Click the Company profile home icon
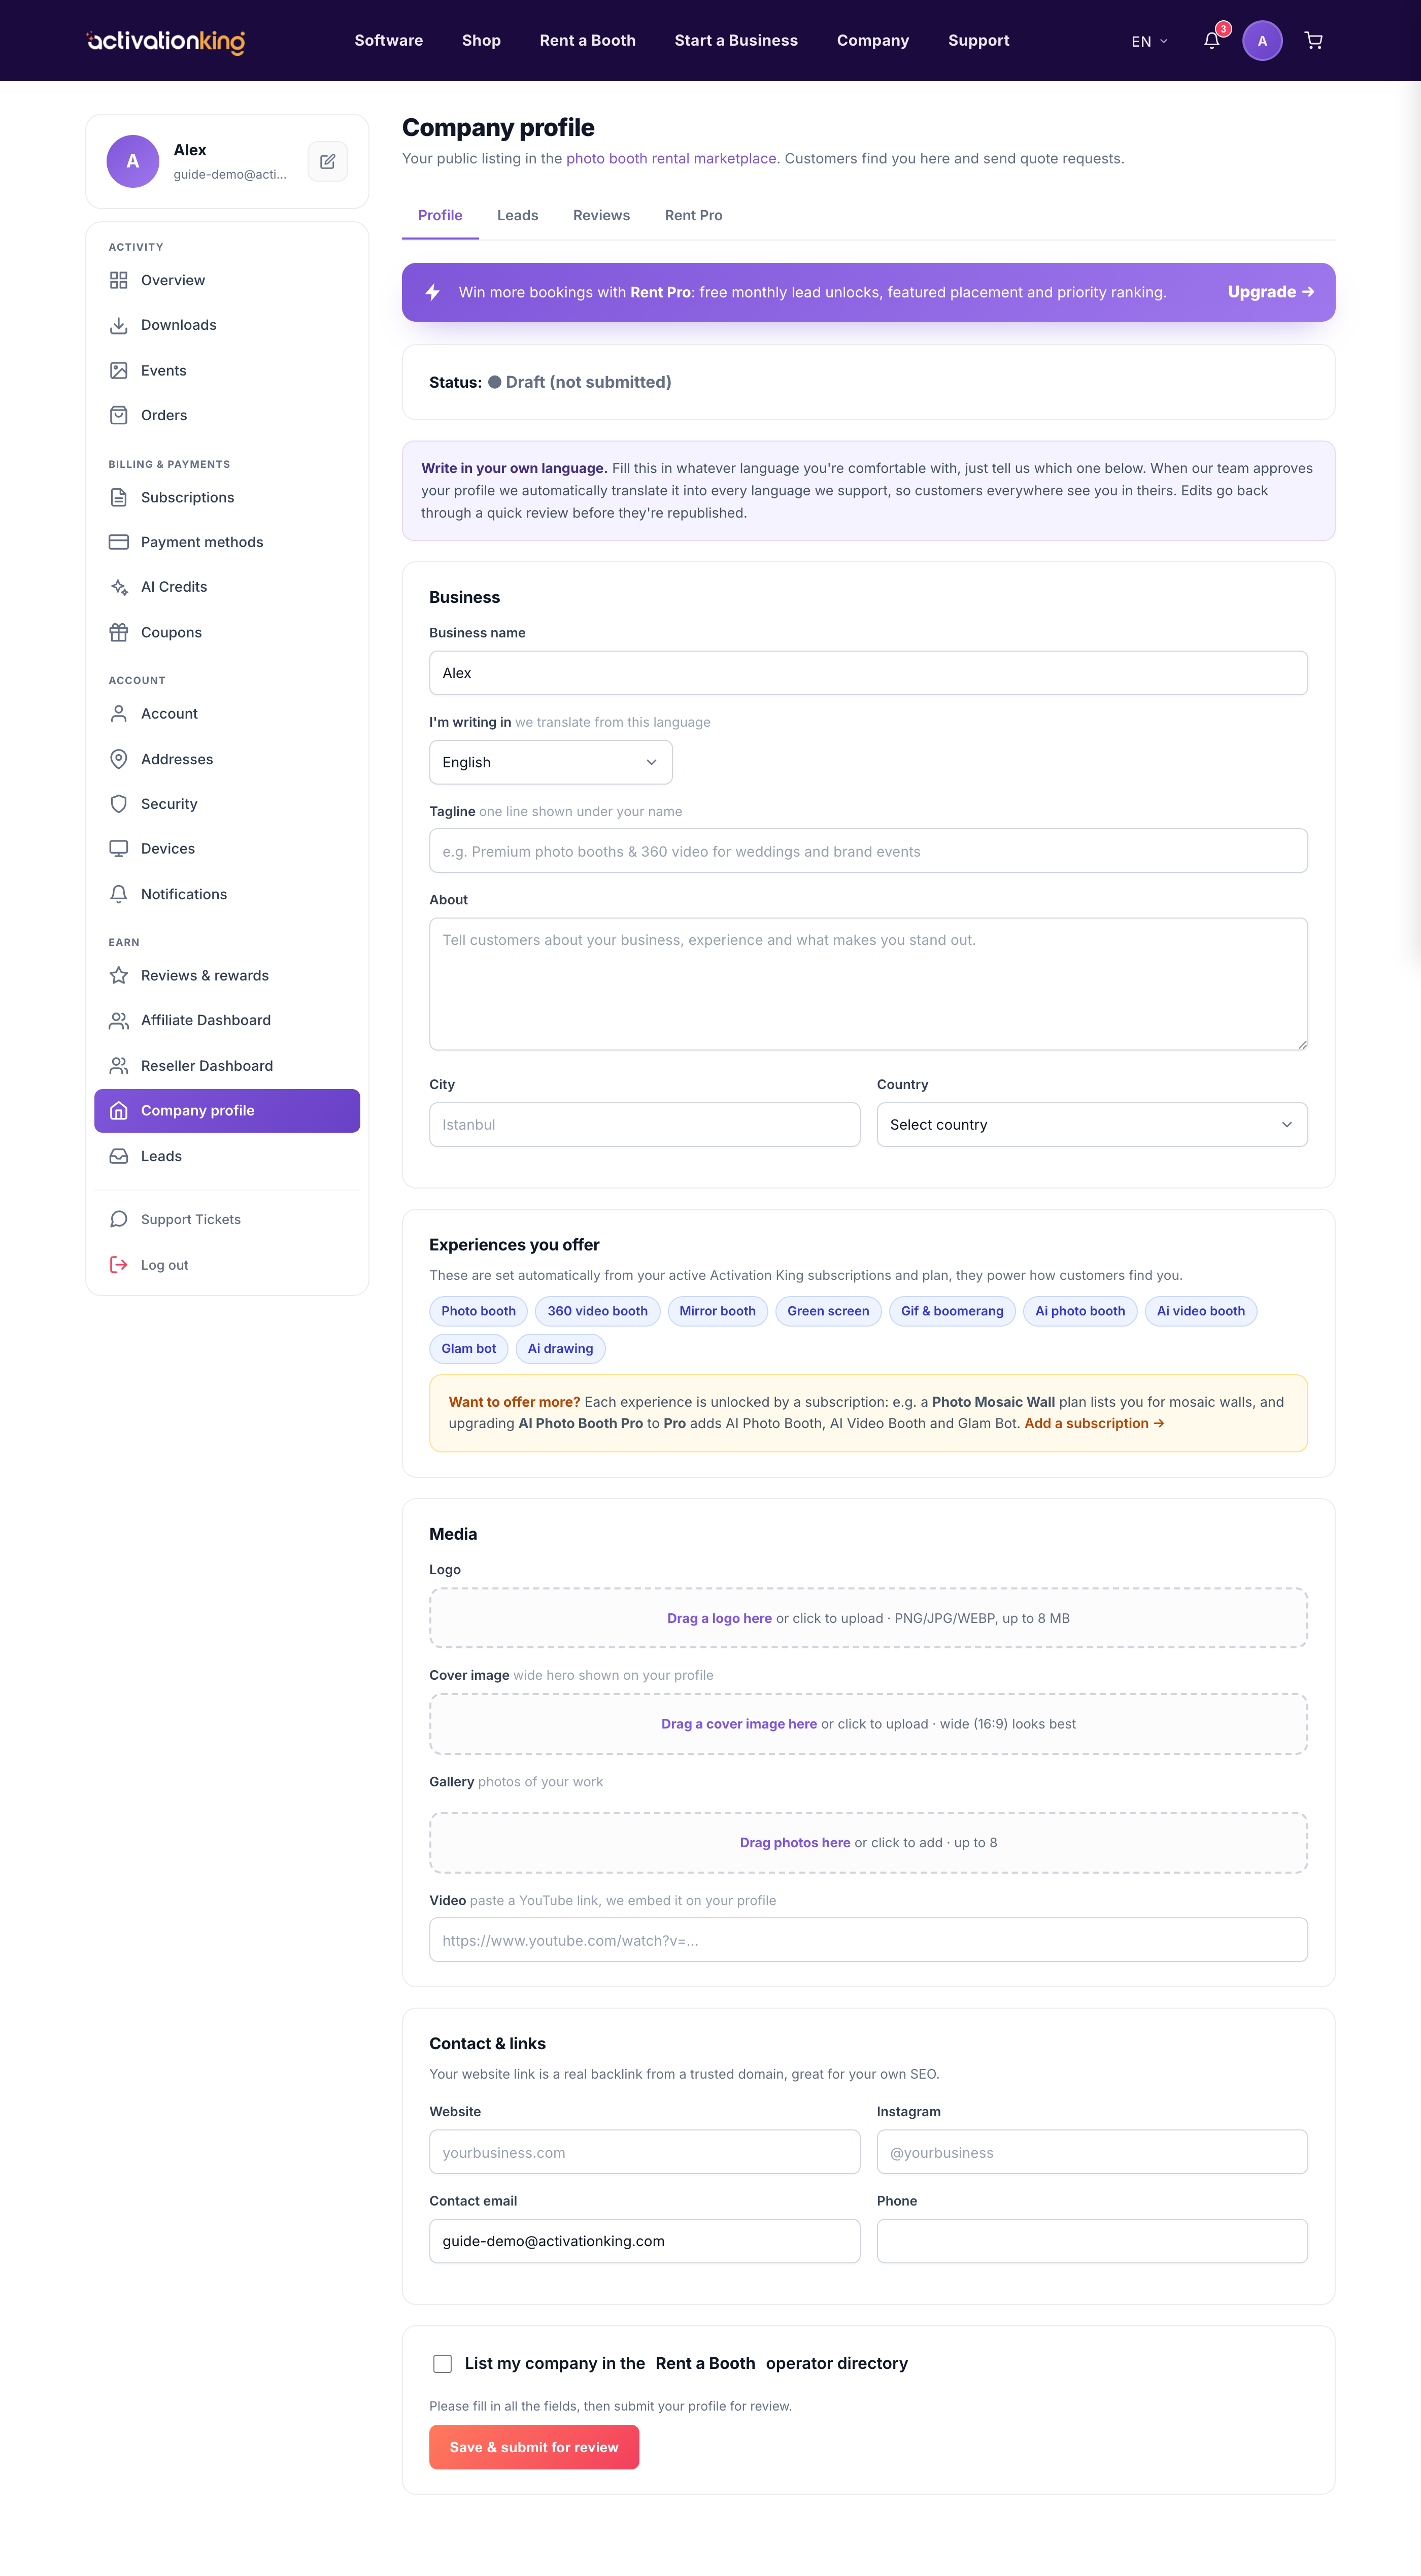Viewport: 1421px width, 2576px height. click(119, 1111)
